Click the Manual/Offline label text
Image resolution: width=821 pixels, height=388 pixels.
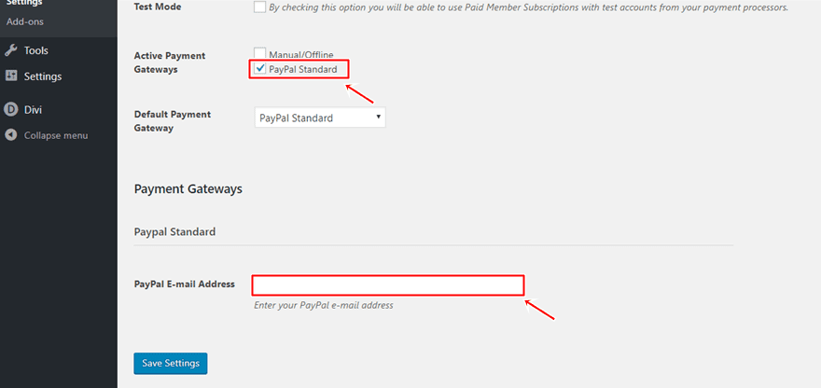[x=301, y=54]
